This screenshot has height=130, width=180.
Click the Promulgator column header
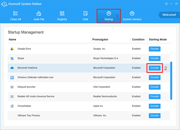point(100,39)
